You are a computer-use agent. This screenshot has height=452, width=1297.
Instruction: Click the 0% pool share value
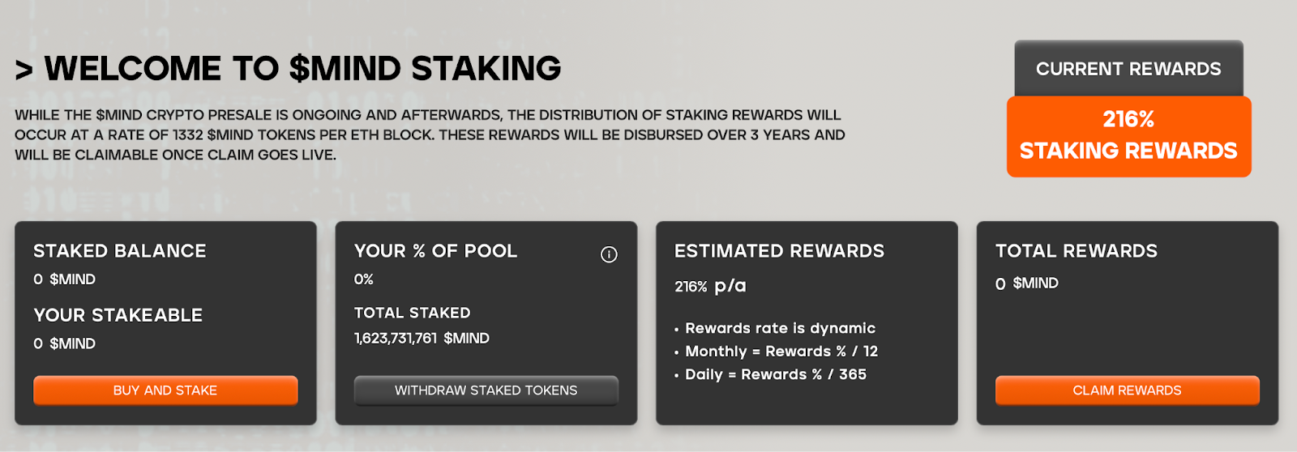click(364, 279)
